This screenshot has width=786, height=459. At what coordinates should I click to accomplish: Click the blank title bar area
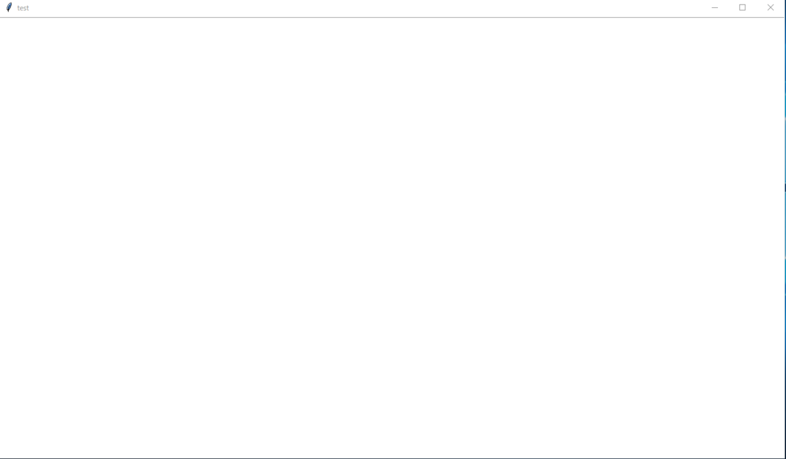coord(365,8)
